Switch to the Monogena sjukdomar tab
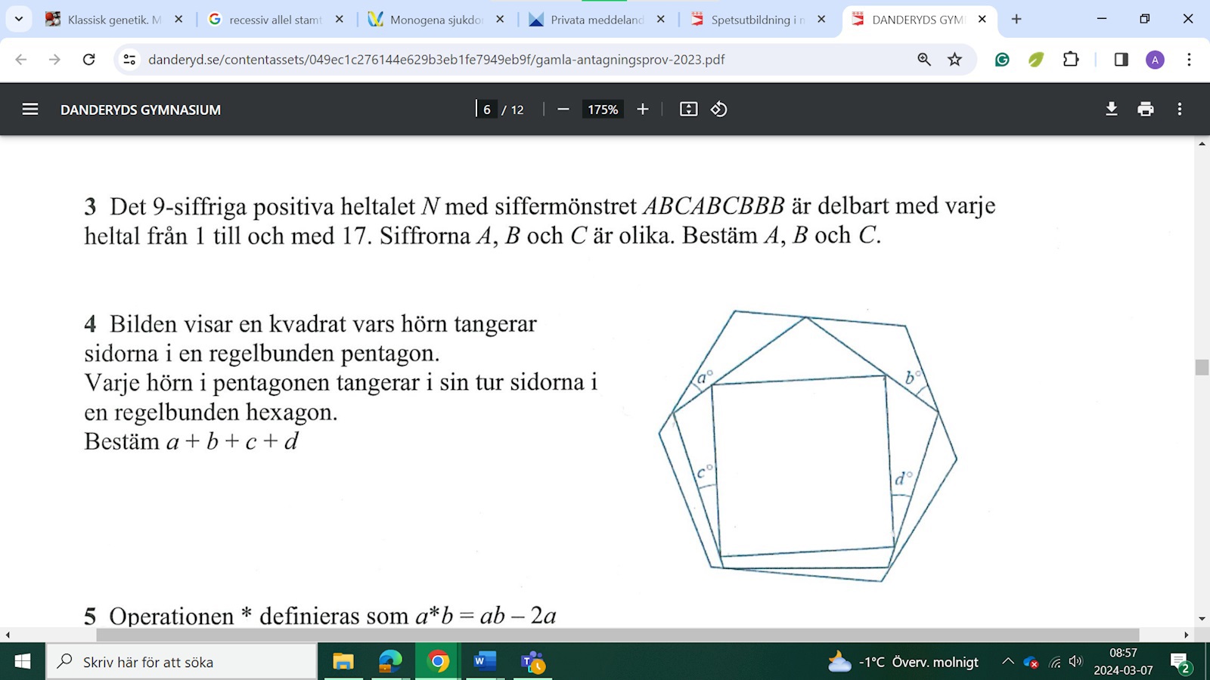This screenshot has width=1210, height=680. tap(436, 20)
